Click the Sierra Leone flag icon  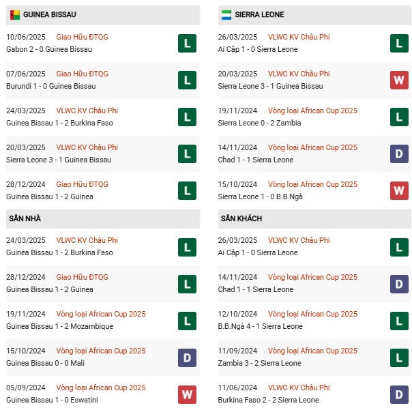pyautogui.click(x=227, y=14)
